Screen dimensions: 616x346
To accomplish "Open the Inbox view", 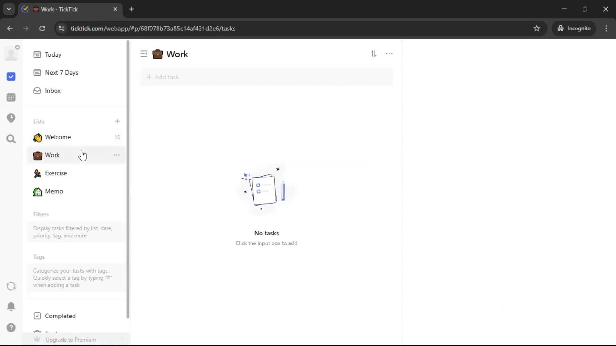I will click(x=53, y=91).
